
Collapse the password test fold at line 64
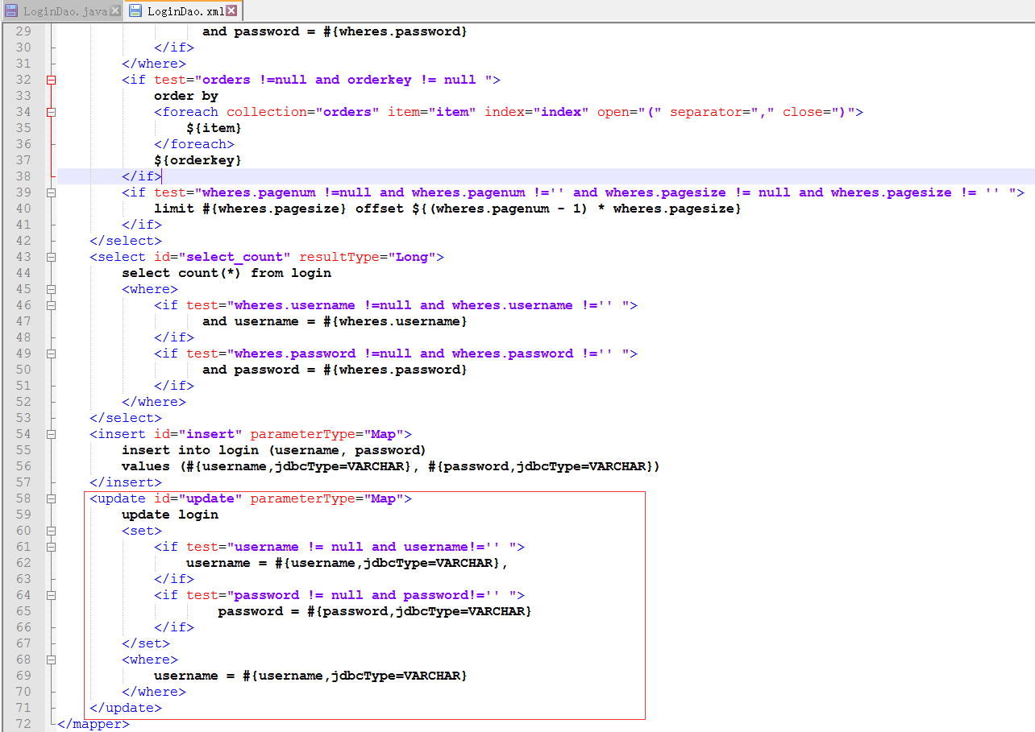coord(51,595)
